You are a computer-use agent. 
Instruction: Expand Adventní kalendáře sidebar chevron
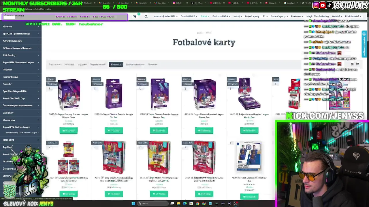point(38,41)
